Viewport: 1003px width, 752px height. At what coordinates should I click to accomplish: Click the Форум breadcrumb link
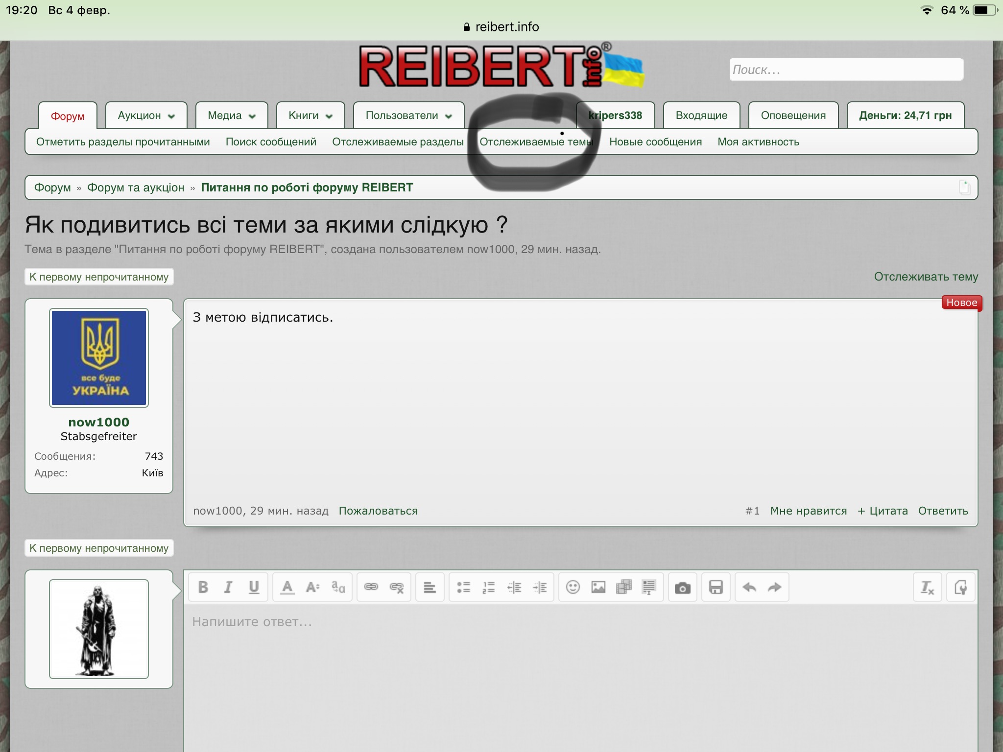tap(52, 188)
